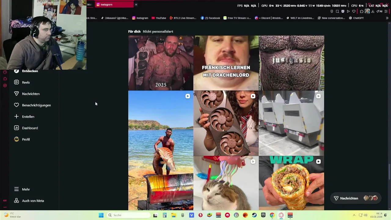Open the Nachrichten paper-plane icon in sidebar
391x220 pixels.
tap(16, 94)
